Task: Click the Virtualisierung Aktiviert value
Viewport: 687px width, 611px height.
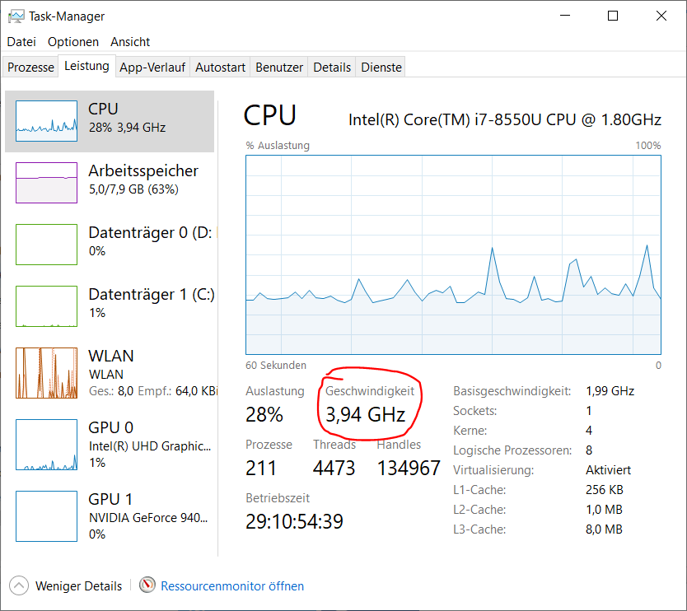Action: pos(608,470)
